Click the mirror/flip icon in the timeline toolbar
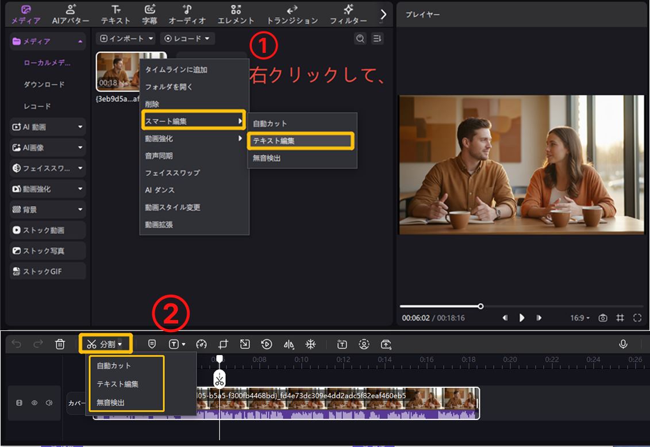The height and width of the screenshot is (447, 650). (x=289, y=344)
